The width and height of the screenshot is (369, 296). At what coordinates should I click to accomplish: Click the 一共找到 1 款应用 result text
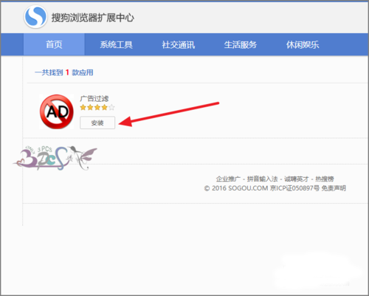point(64,72)
